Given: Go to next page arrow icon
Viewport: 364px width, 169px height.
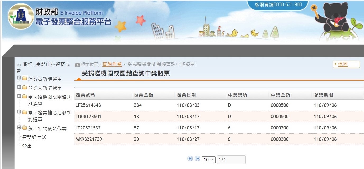Looking at the screenshot, I should 198,159.
